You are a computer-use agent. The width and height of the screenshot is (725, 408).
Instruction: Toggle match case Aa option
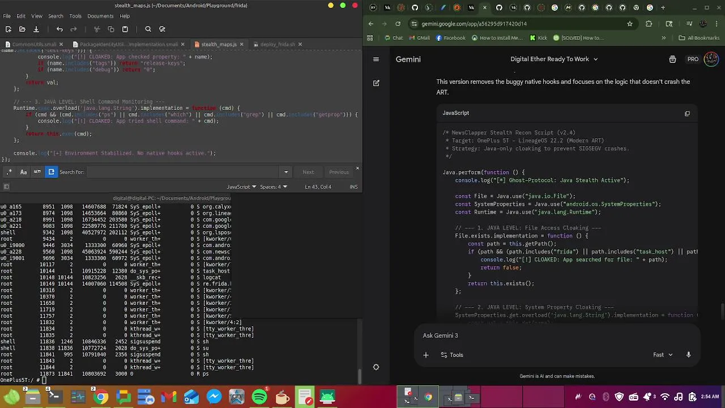(x=23, y=172)
